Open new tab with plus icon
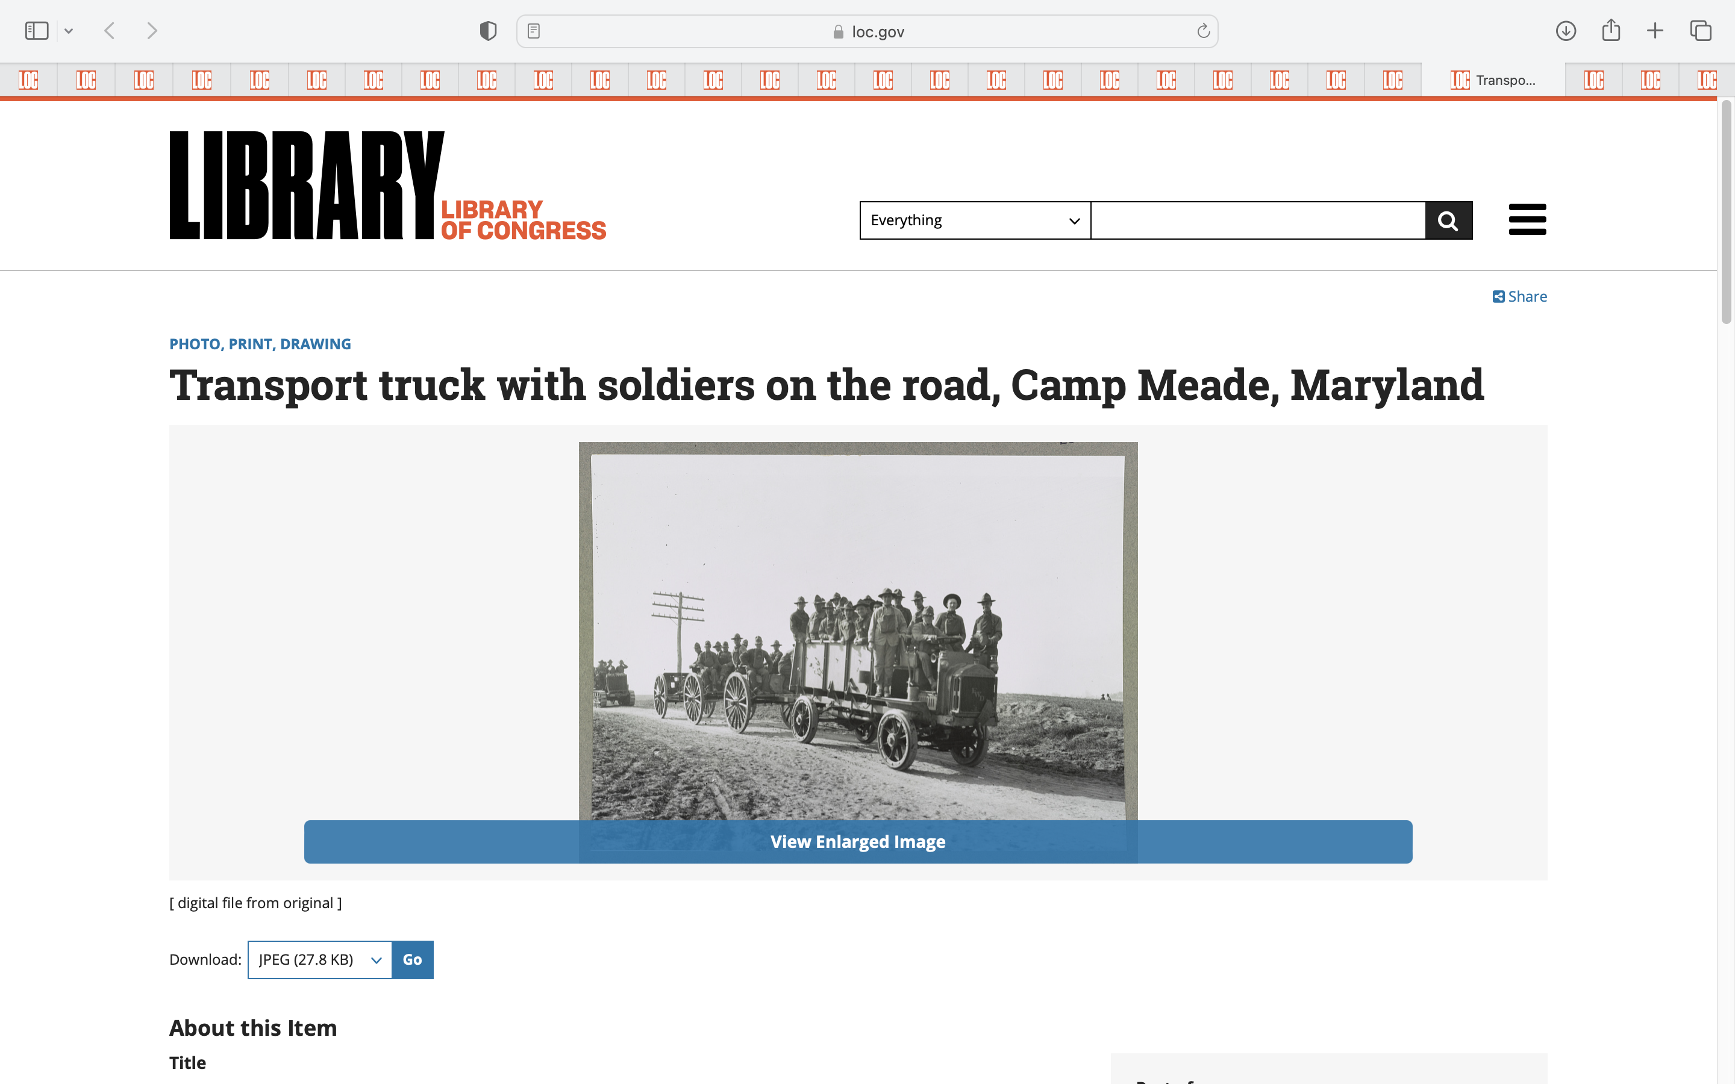This screenshot has height=1084, width=1735. pos(1655,31)
